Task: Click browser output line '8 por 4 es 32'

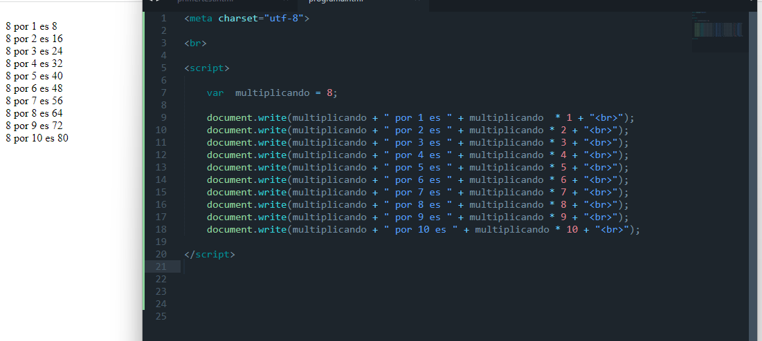Action: pos(35,64)
